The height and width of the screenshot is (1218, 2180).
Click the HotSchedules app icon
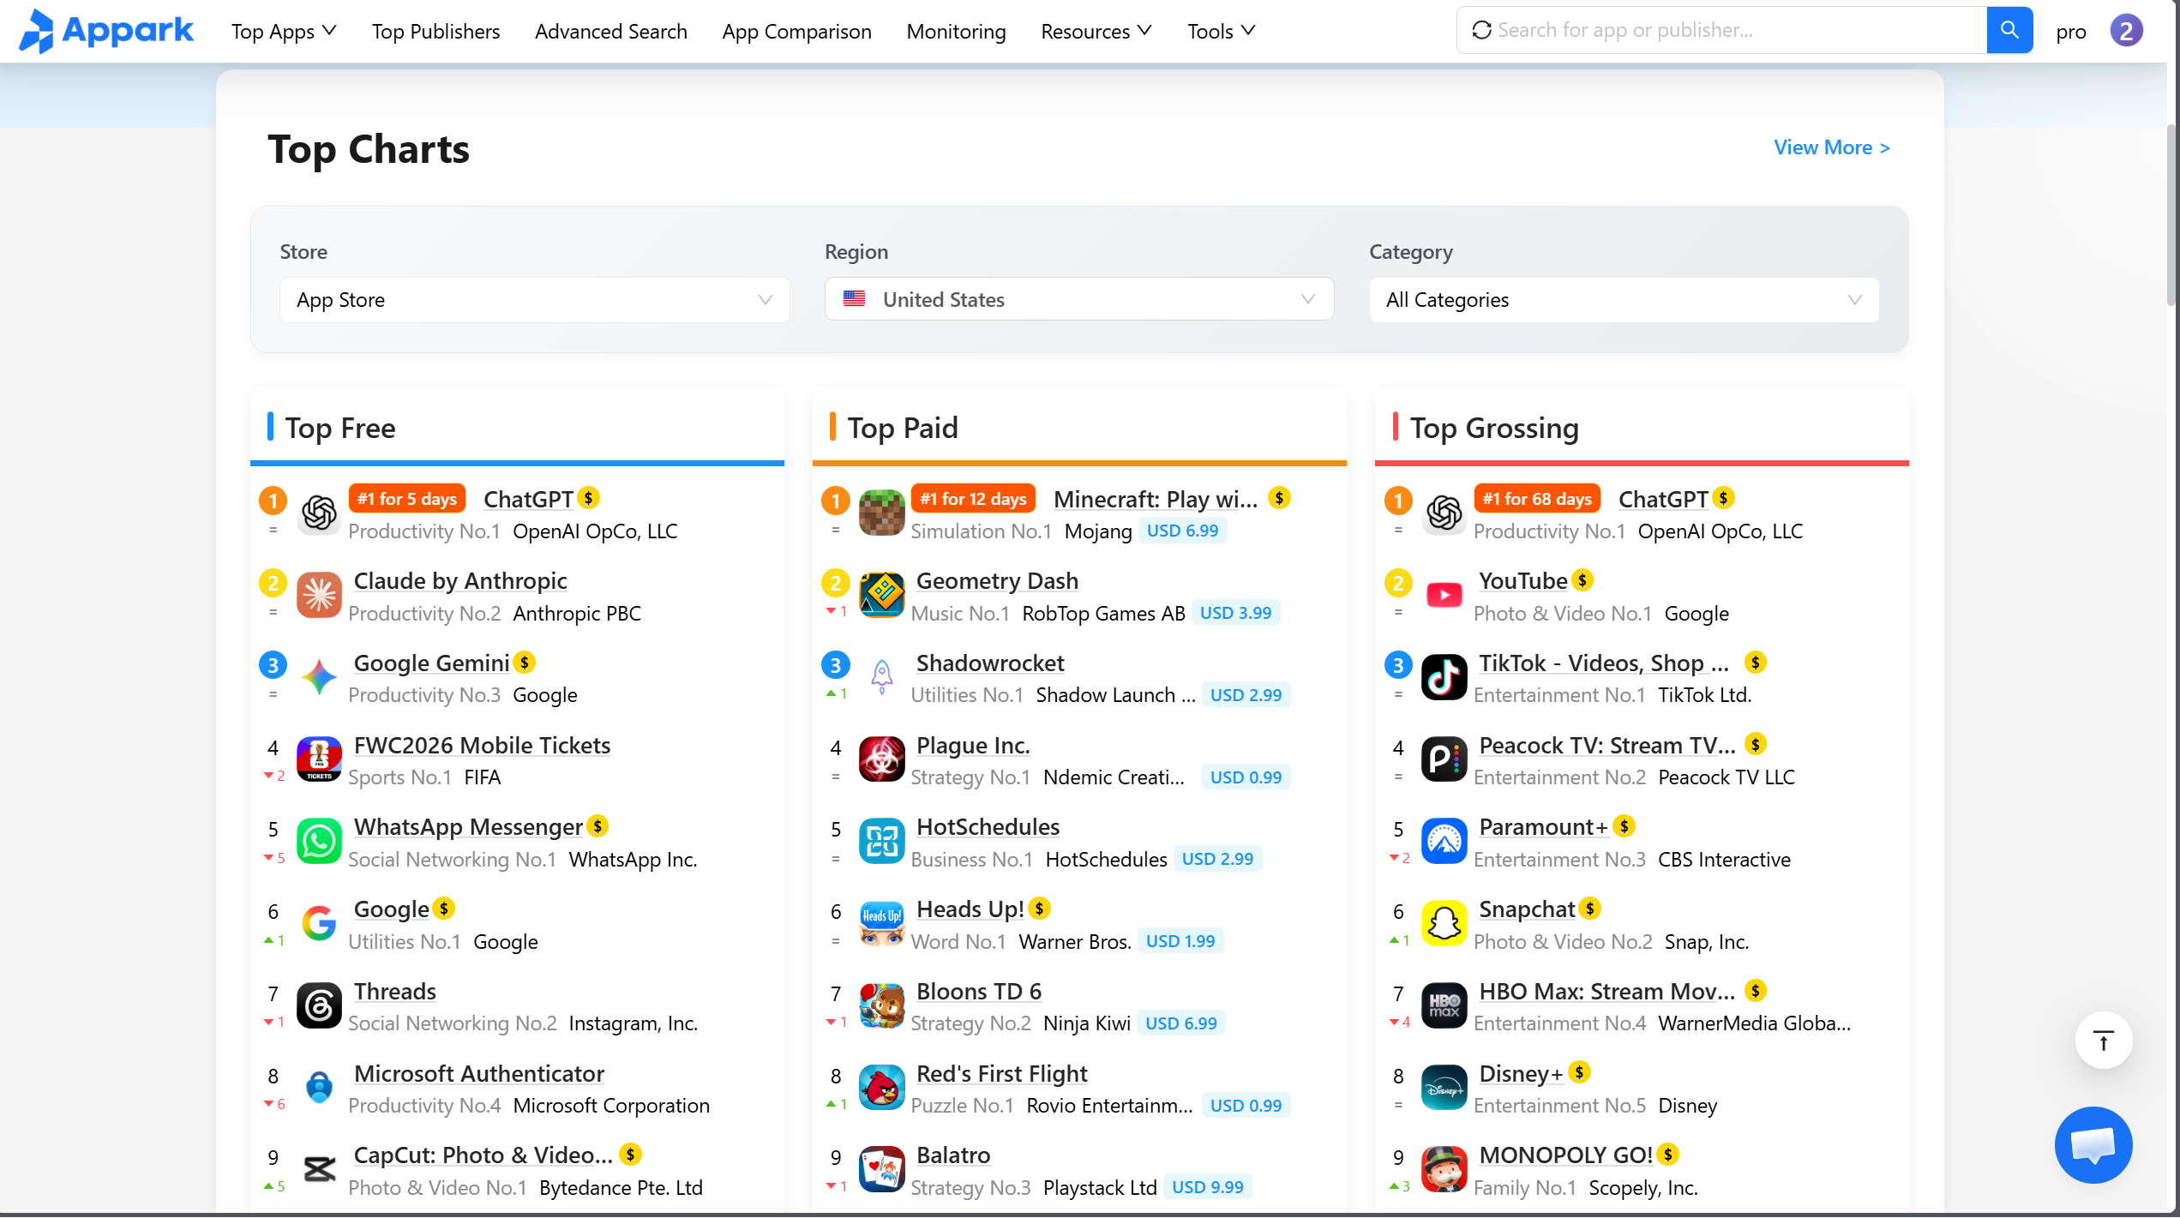coord(881,842)
